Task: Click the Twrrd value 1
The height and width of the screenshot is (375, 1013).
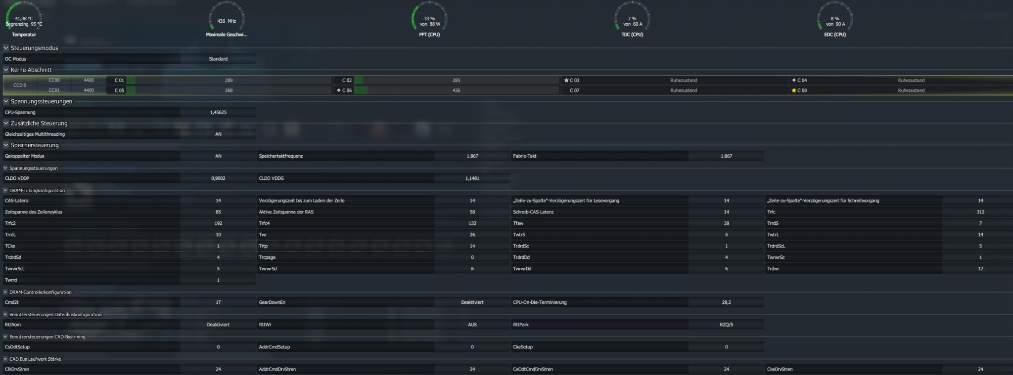Action: [218, 280]
